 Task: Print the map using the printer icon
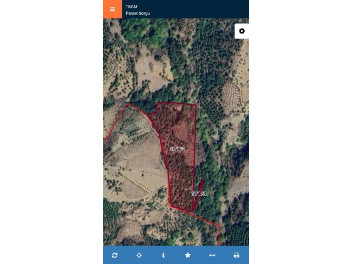click(x=237, y=255)
